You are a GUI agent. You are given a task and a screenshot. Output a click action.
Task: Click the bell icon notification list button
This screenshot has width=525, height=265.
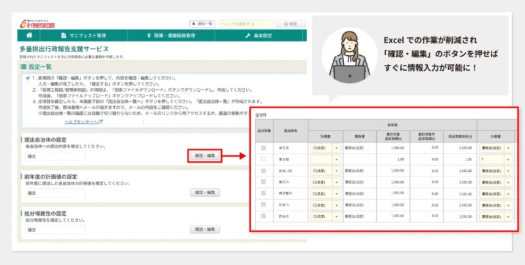click(201, 24)
